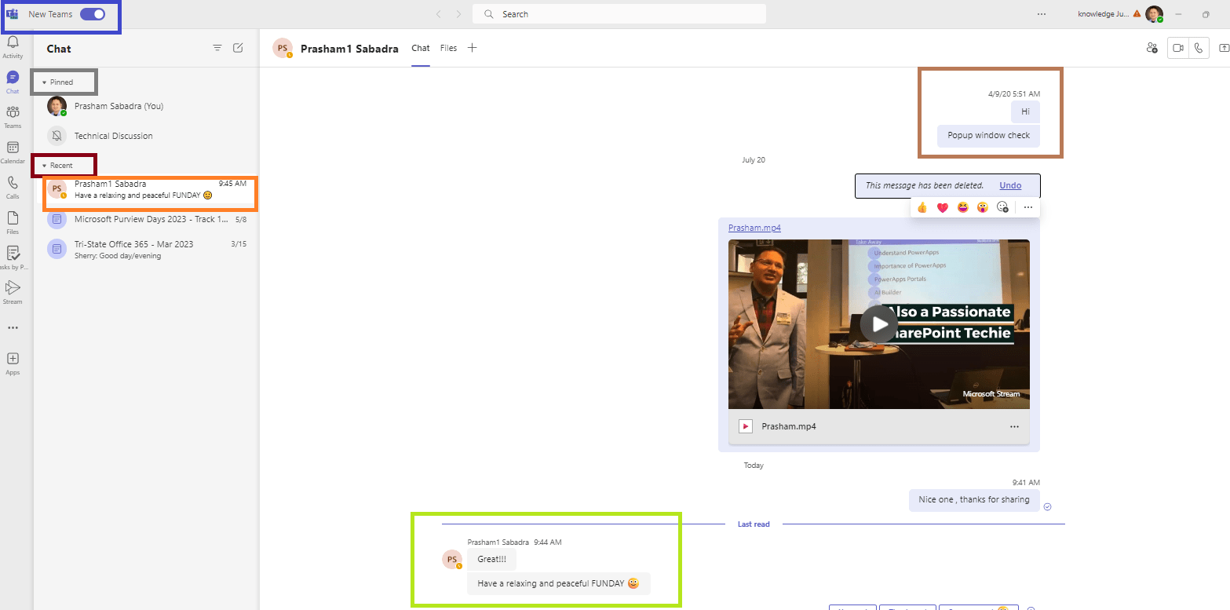
Task: Open more reactions picker
Action: point(1002,207)
